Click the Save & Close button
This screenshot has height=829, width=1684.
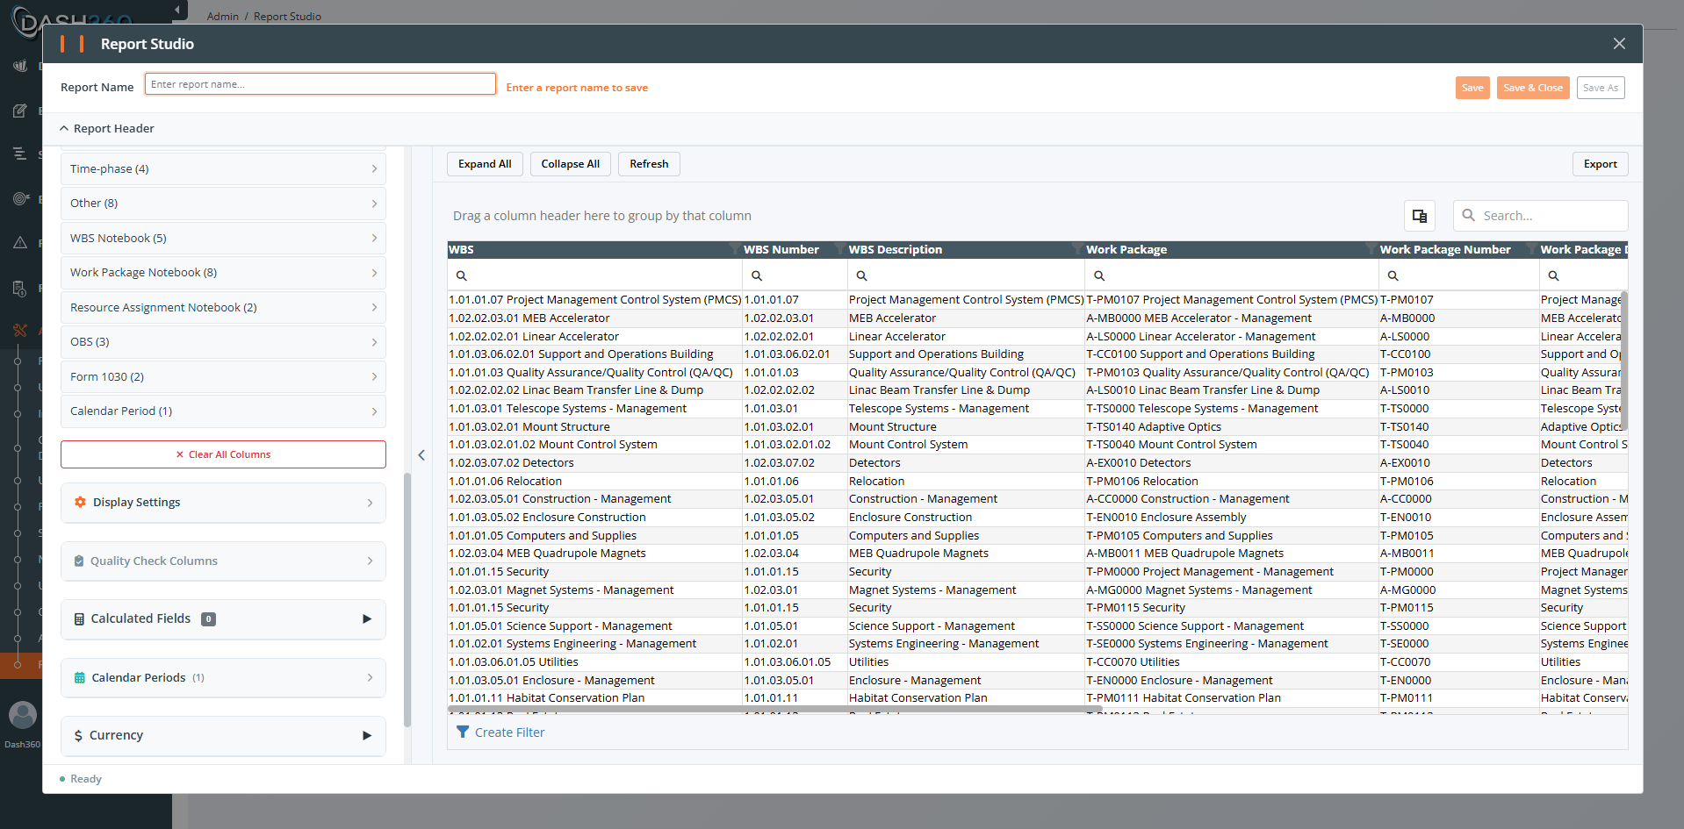[1533, 88]
